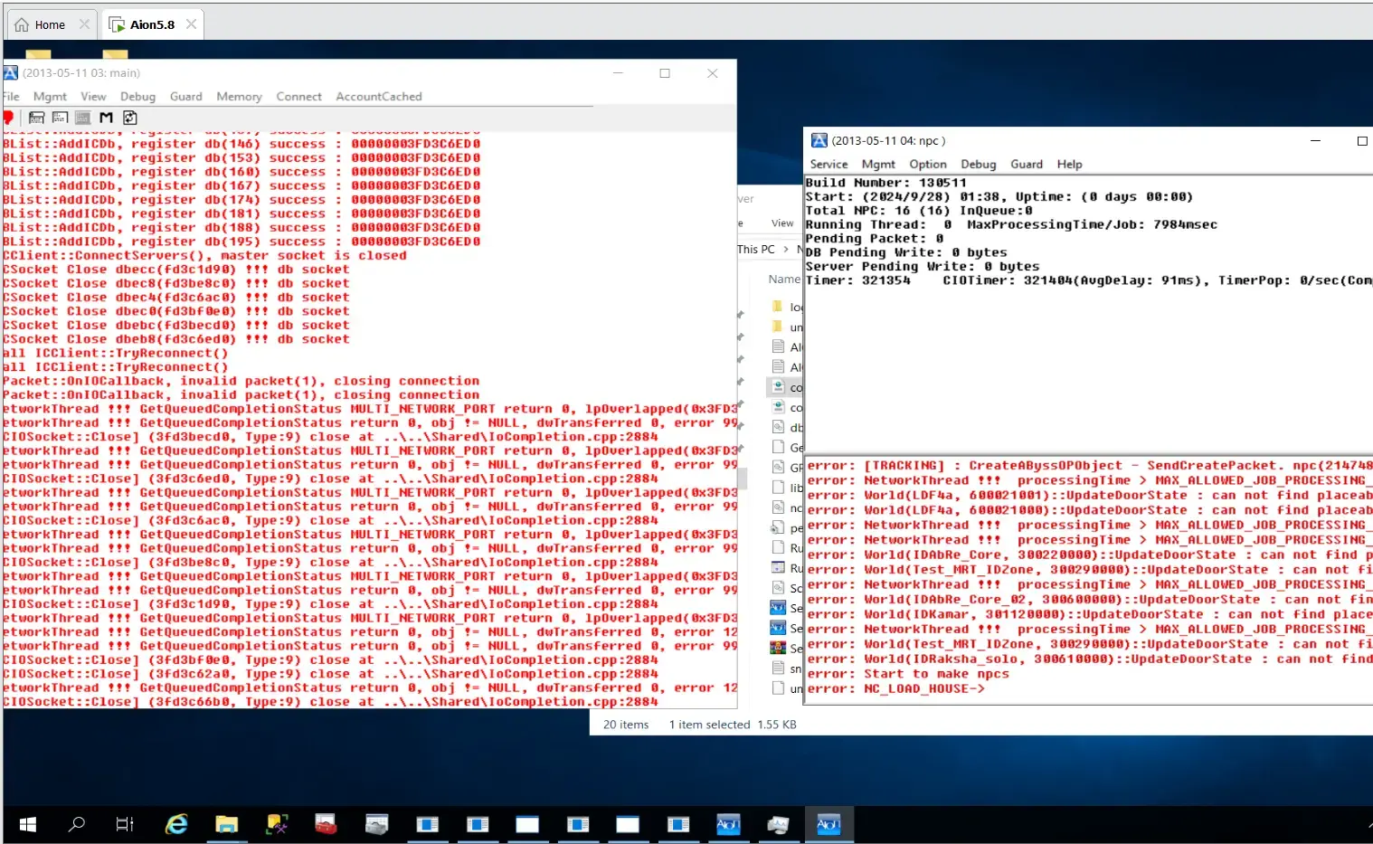Click '20 items' in Explorer status bar
The image size is (1373, 844).
[x=626, y=725]
